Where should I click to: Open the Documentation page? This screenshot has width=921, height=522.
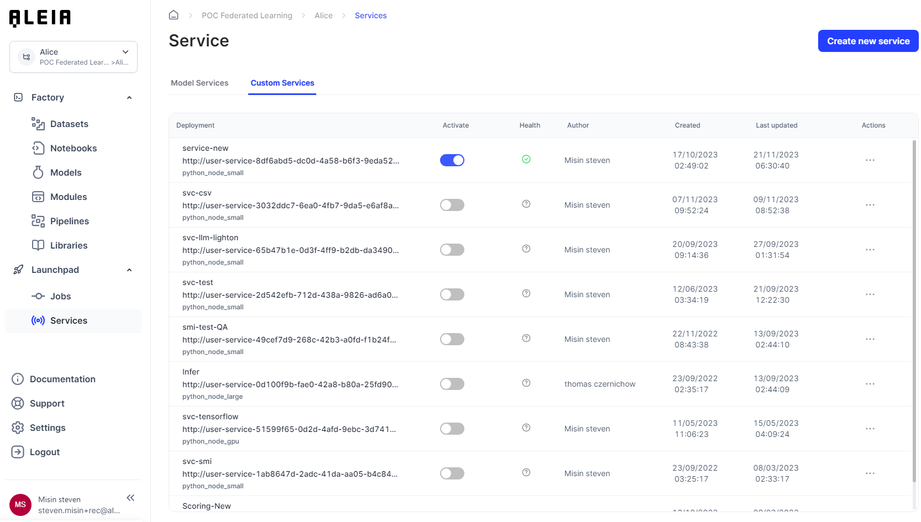[62, 379]
